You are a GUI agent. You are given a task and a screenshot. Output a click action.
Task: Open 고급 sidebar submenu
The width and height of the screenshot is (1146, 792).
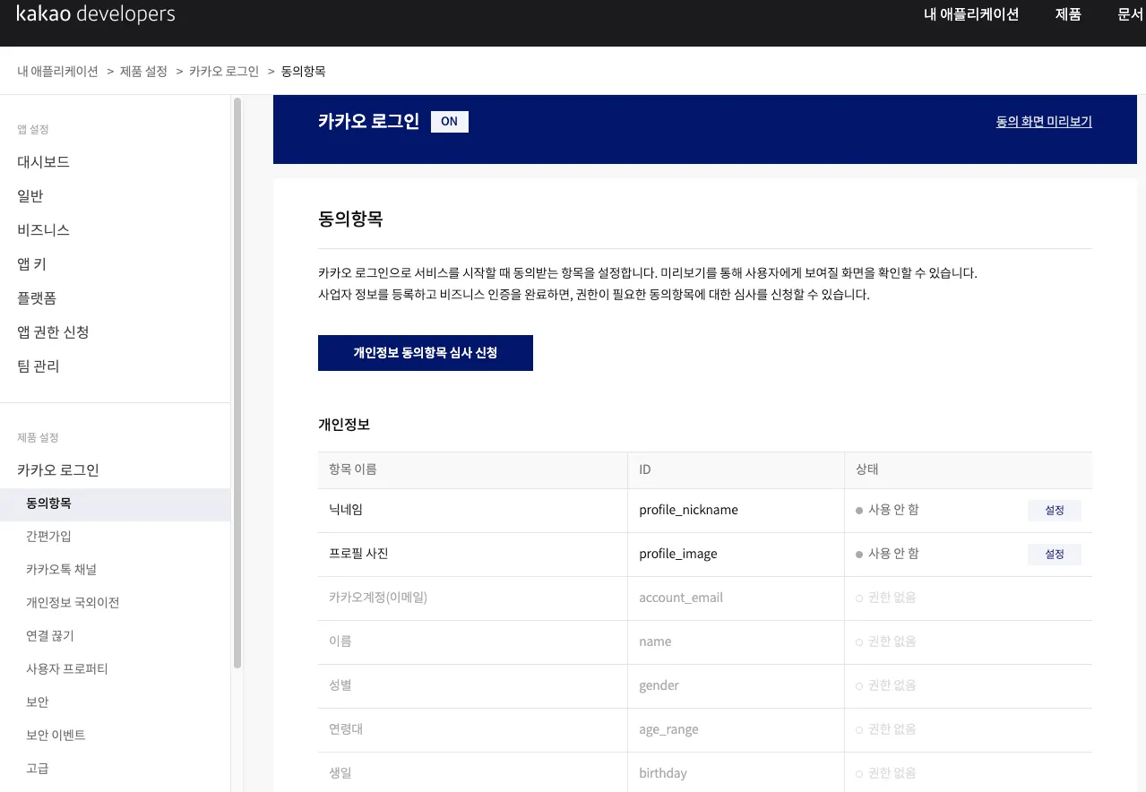(x=38, y=769)
